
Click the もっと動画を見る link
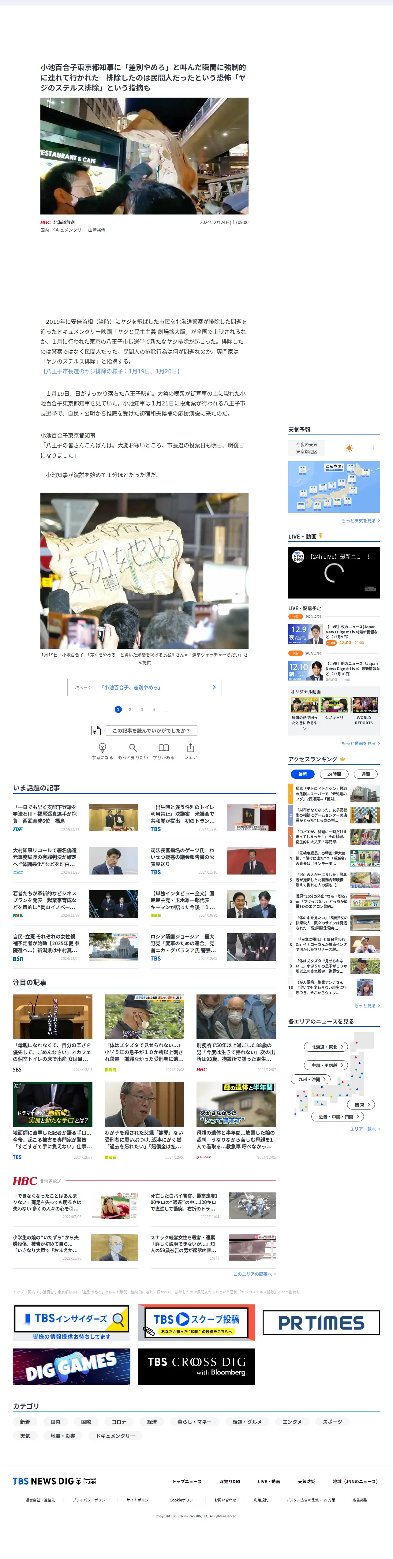coord(361,743)
